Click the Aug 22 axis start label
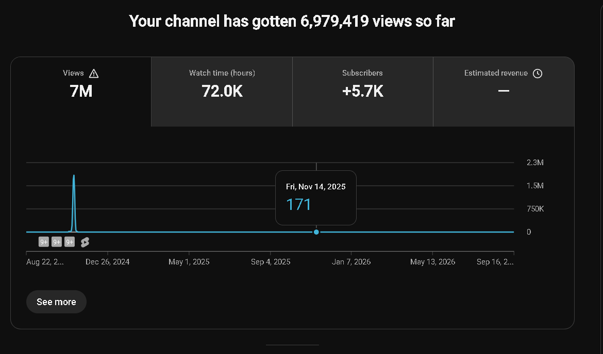This screenshot has height=354, width=603. pos(45,262)
